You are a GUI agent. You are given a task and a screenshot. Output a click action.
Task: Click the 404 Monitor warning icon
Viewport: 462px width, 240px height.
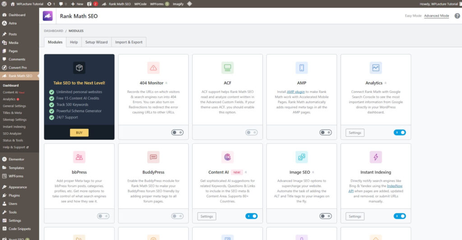point(153,68)
